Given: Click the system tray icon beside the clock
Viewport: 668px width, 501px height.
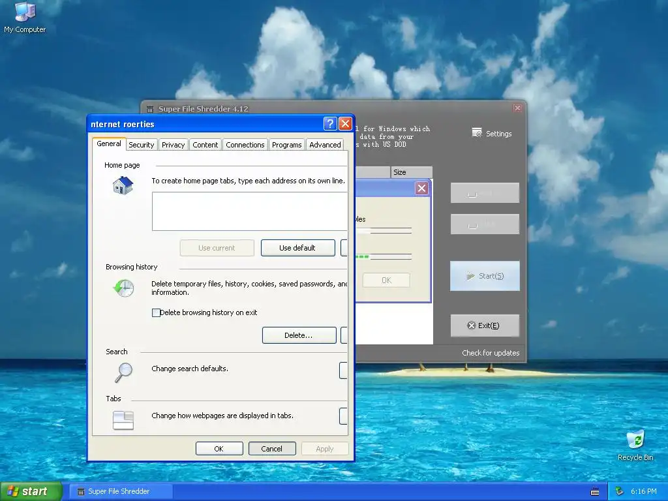Looking at the screenshot, I should click(620, 491).
